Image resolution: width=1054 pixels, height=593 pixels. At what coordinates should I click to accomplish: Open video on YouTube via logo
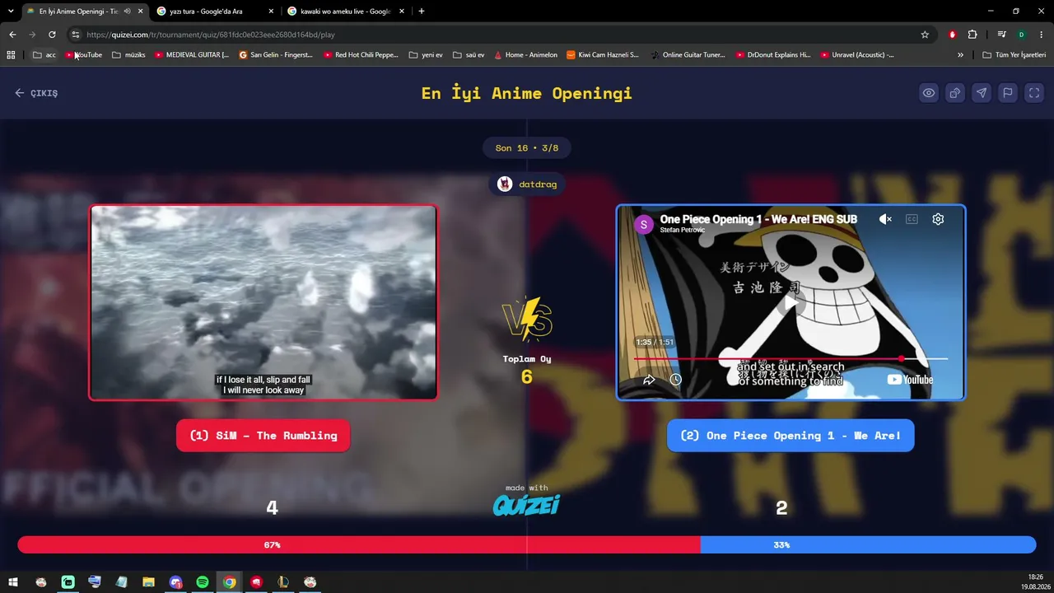pyautogui.click(x=910, y=380)
